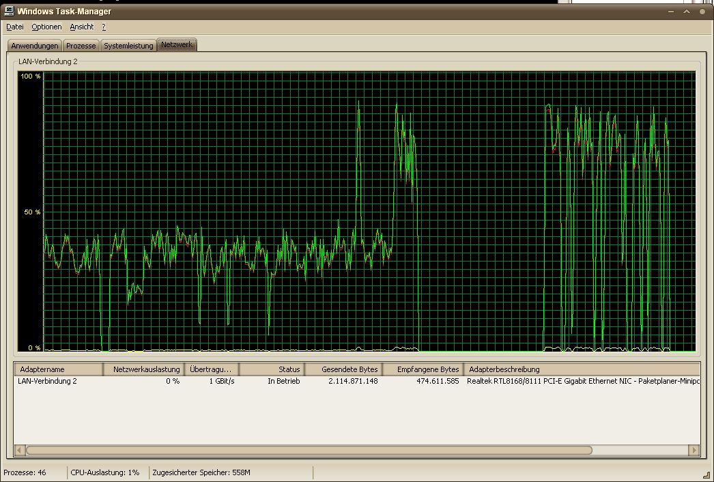Click the network utilization graph area
Viewport: 714px width, 482px height.
tap(369, 212)
